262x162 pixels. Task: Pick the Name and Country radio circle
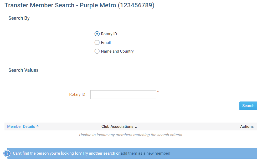point(97,51)
